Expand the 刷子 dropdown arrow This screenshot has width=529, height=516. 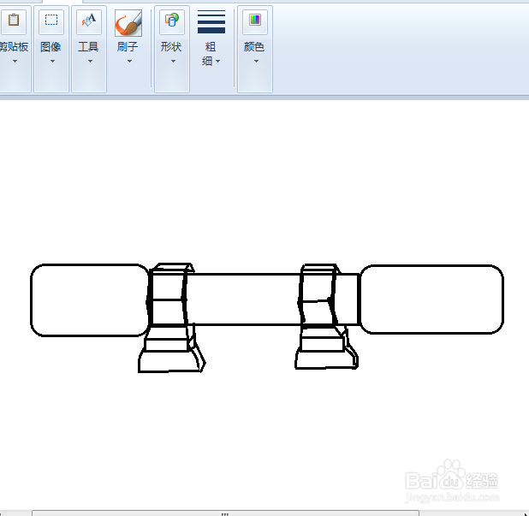coord(129,62)
